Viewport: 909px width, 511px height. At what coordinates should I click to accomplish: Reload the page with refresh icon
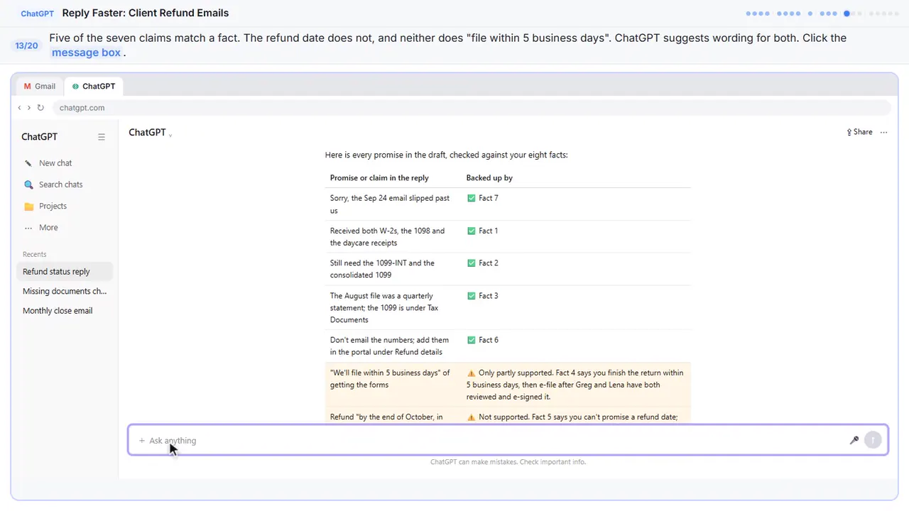[x=40, y=108]
